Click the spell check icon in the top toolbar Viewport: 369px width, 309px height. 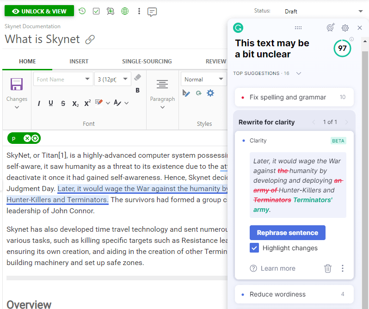coord(111,11)
